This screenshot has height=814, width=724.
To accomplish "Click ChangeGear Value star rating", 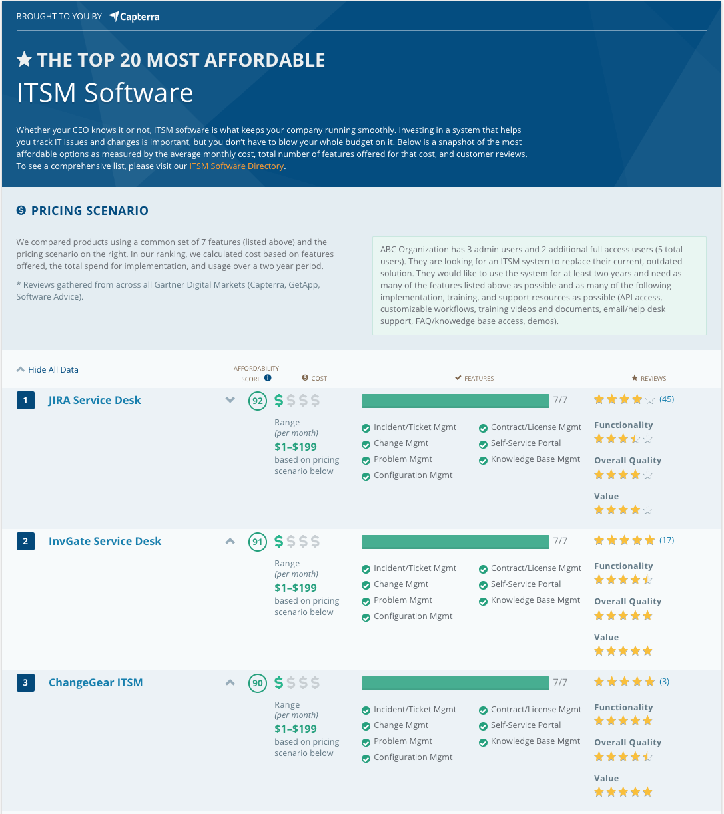I will click(x=623, y=793).
